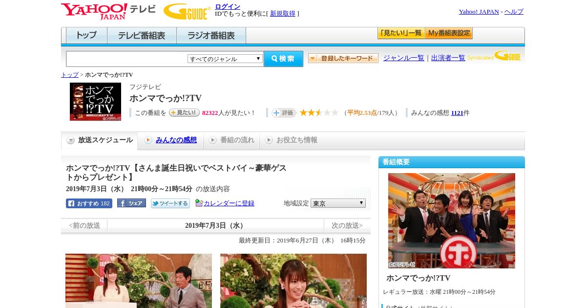Image resolution: width=586 pixels, height=308 pixels.
Task: Select the お役立ち情報 tab
Action: pos(292,140)
